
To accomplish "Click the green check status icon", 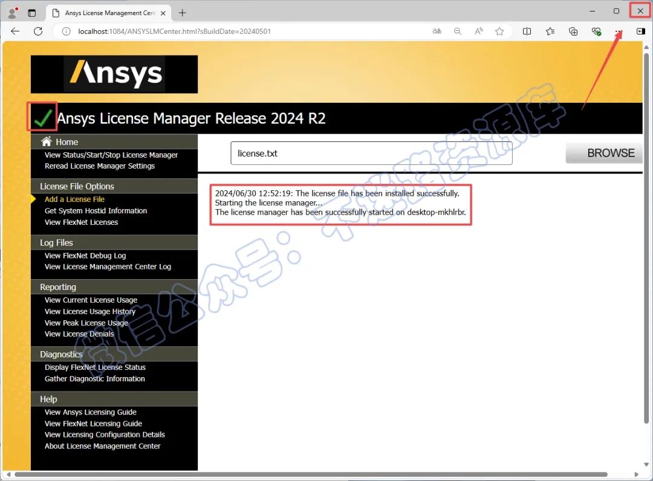I will click(x=42, y=117).
